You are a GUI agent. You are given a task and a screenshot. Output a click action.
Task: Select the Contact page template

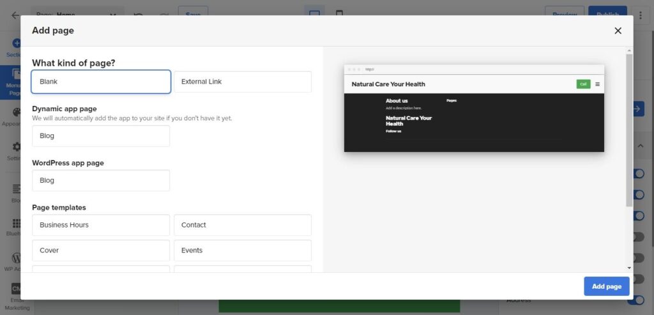tap(243, 225)
